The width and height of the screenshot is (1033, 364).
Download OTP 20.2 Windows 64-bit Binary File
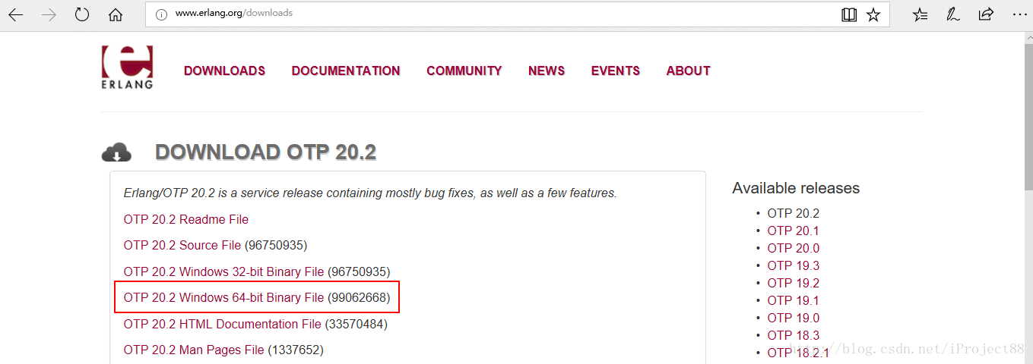(224, 298)
